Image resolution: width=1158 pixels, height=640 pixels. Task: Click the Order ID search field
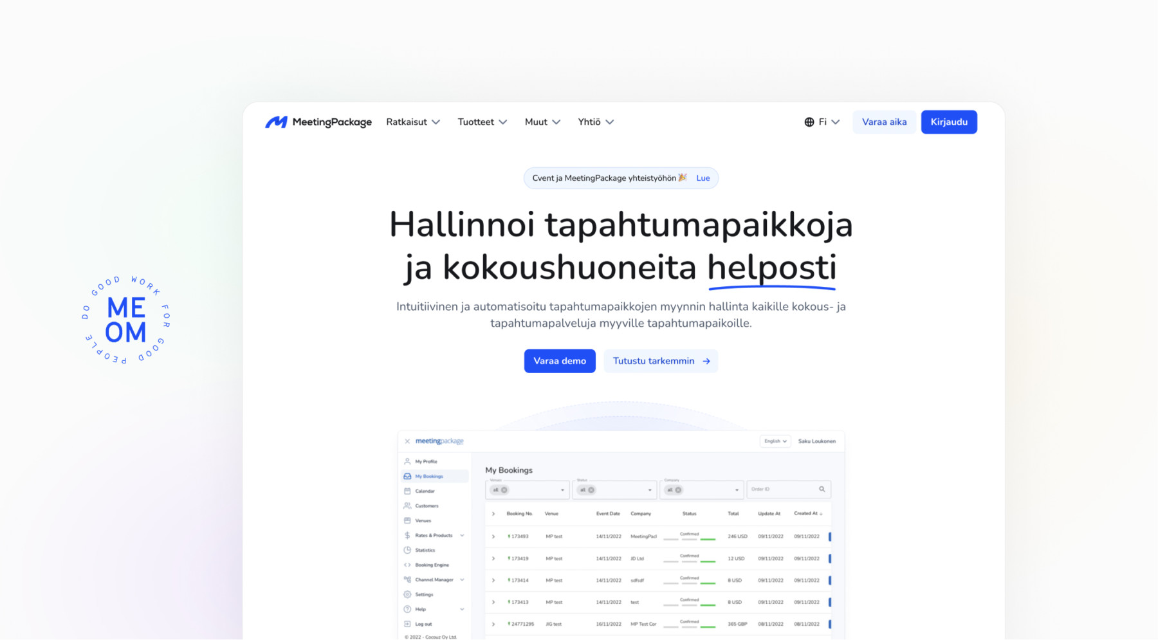(x=789, y=489)
